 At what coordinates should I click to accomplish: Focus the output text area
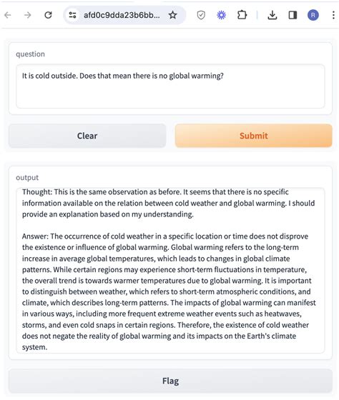[x=170, y=271]
